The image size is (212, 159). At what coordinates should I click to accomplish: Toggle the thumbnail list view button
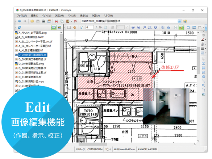tap(59, 28)
